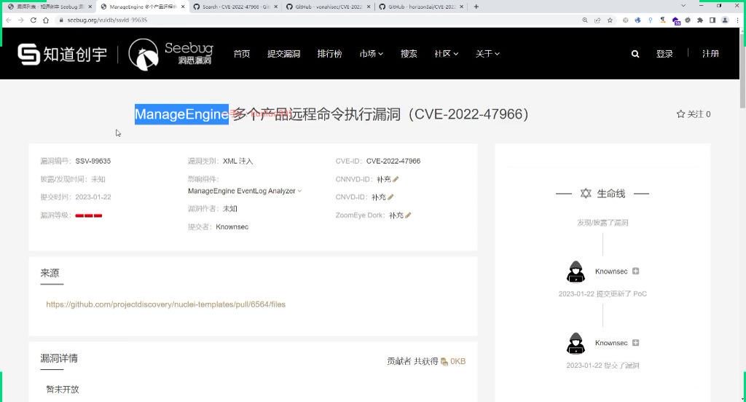
Task: Toggle the browser side panel
Action: 712,20
